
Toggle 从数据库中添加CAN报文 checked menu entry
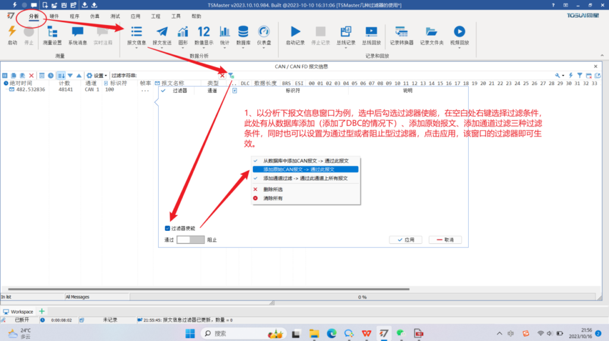coord(306,161)
